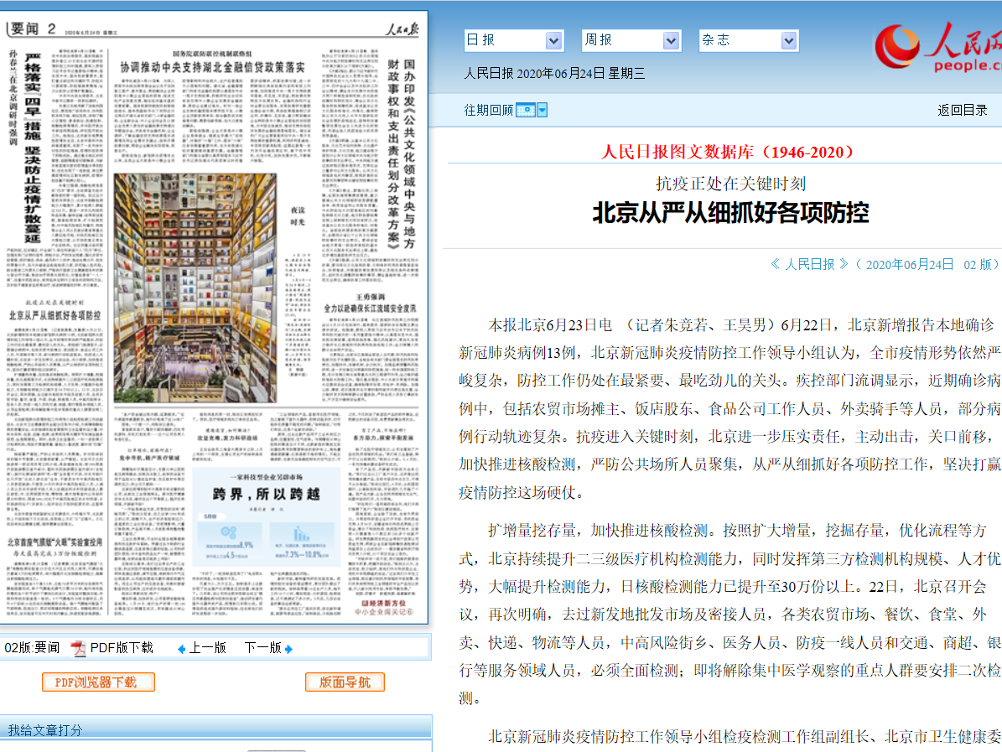Click the large bold article title 北京从严从细抓好各项防控

730,213
